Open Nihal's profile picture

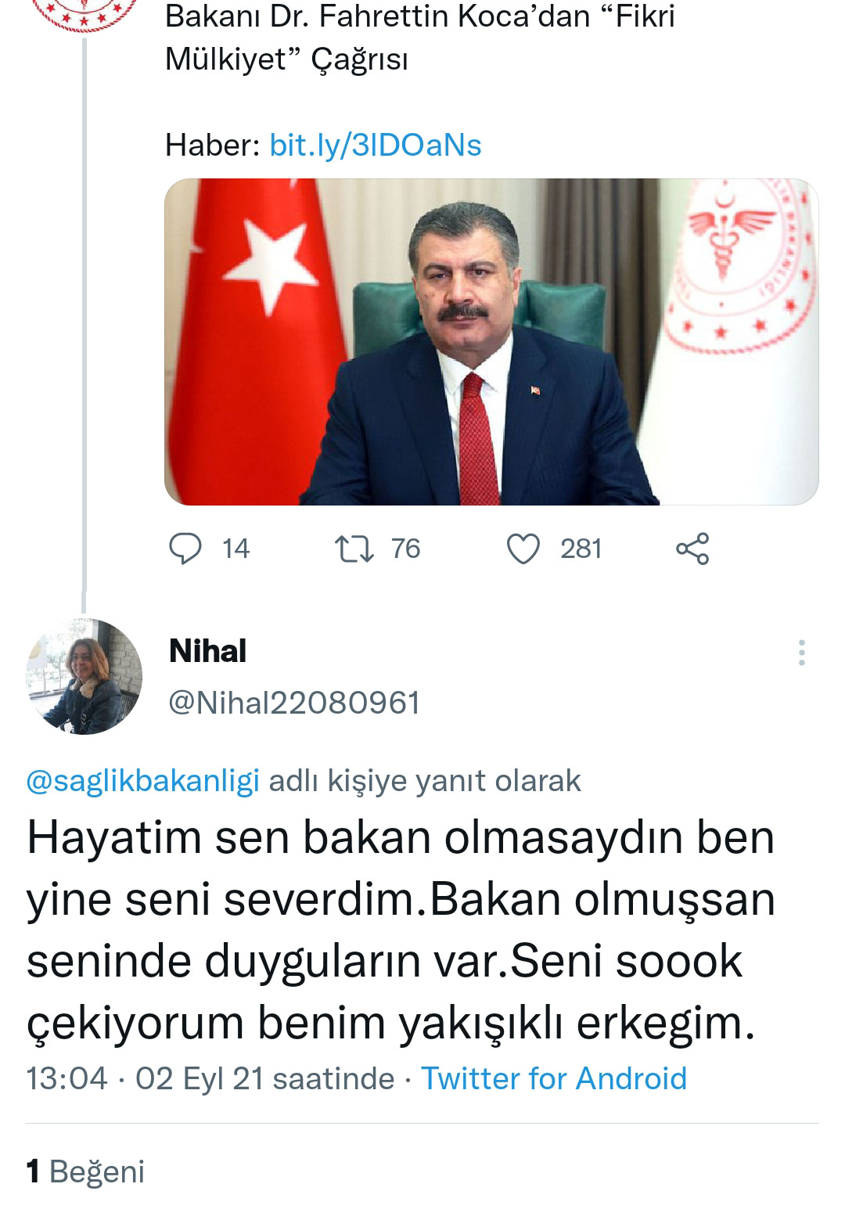click(84, 676)
